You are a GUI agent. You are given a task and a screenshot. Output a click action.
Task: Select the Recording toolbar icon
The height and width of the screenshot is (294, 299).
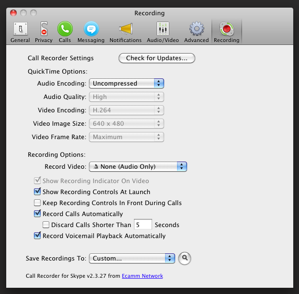(227, 32)
